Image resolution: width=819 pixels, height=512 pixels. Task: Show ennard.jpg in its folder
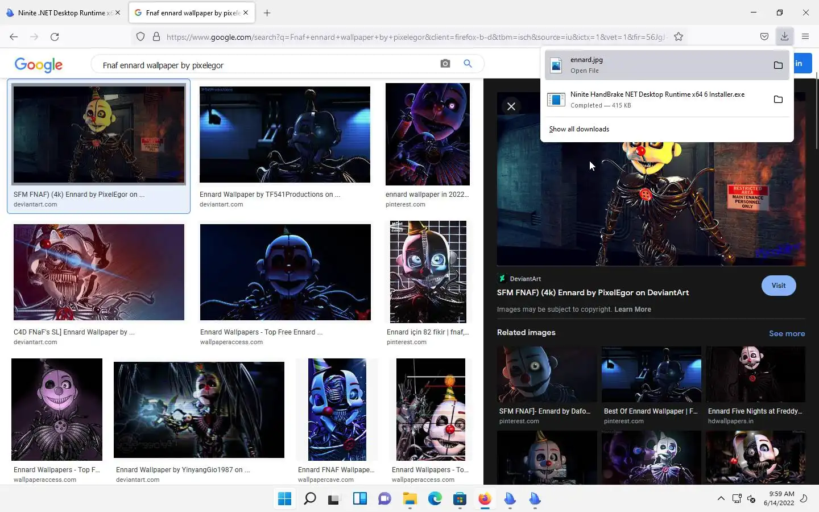point(778,65)
